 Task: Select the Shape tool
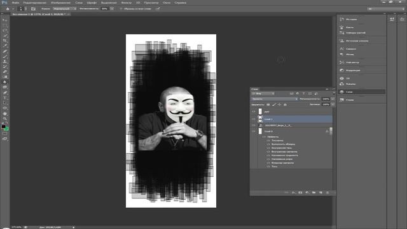click(4, 108)
